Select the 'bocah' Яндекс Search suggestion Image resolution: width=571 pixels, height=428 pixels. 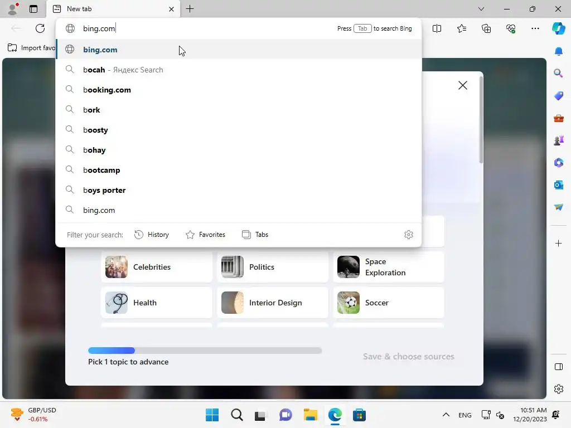(239, 70)
